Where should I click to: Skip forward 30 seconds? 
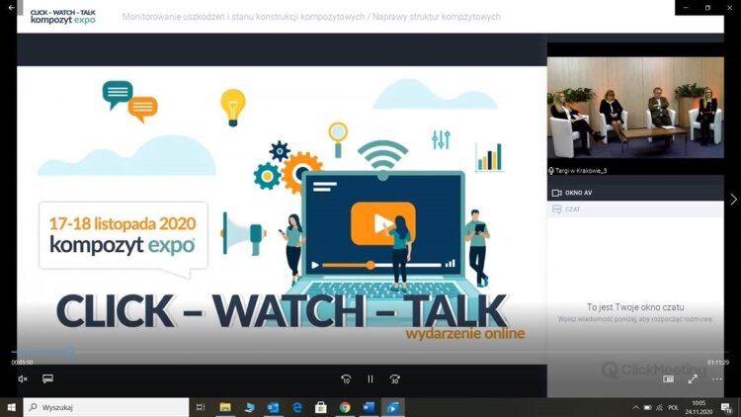tap(394, 379)
